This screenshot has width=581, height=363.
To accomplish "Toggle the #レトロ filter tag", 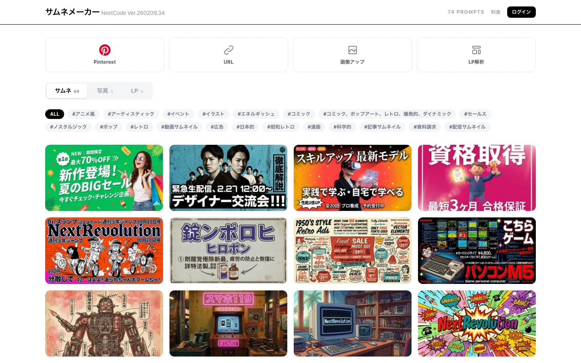I will point(139,127).
